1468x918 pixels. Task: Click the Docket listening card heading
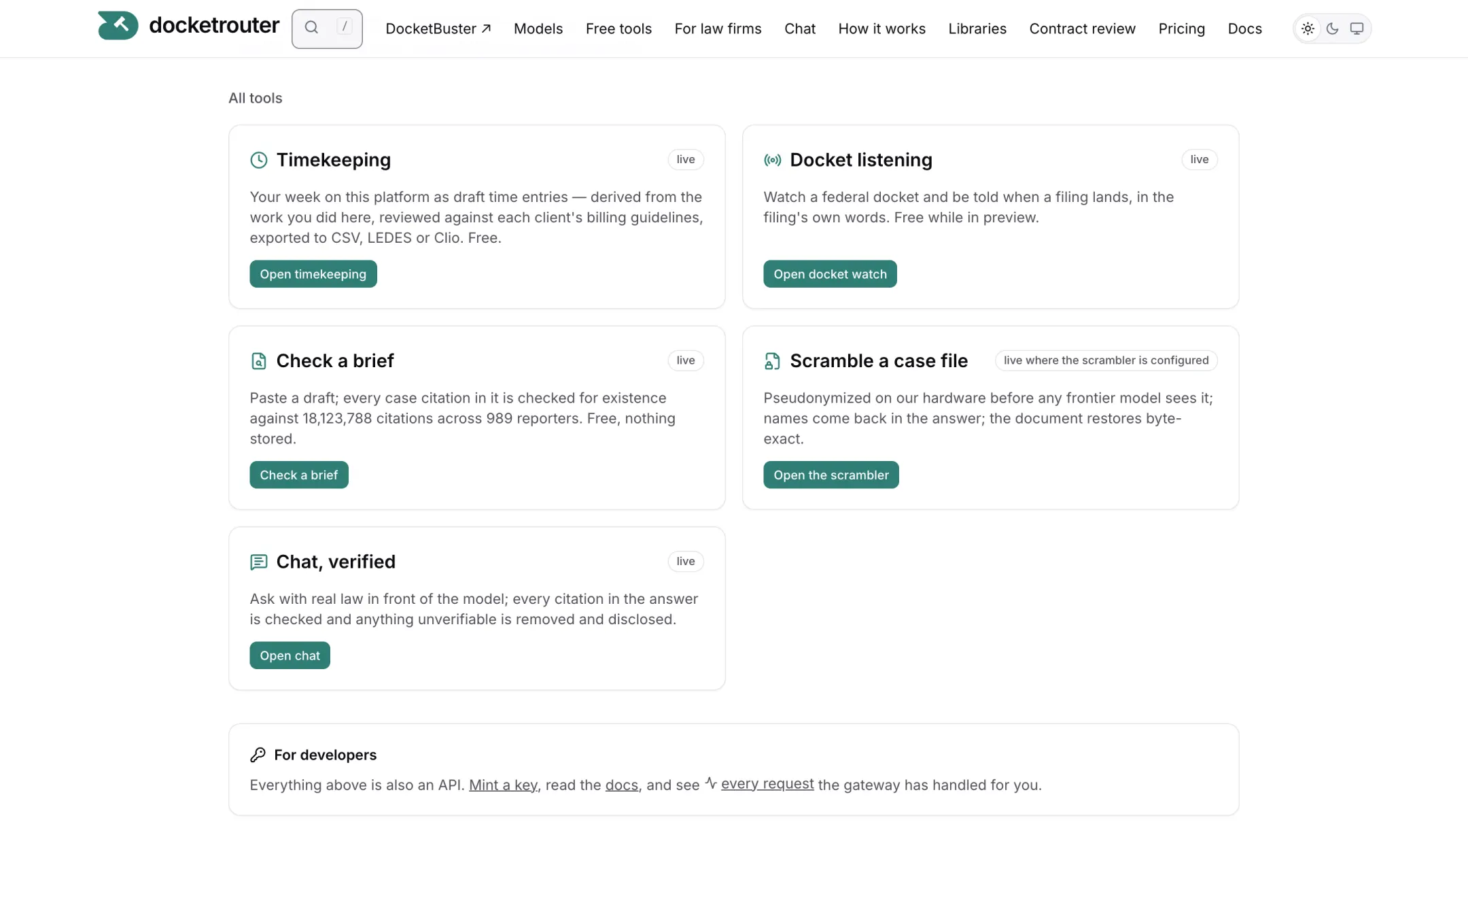[x=861, y=160]
